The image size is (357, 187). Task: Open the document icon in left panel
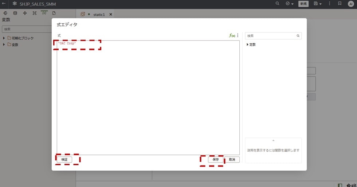click(54, 13)
